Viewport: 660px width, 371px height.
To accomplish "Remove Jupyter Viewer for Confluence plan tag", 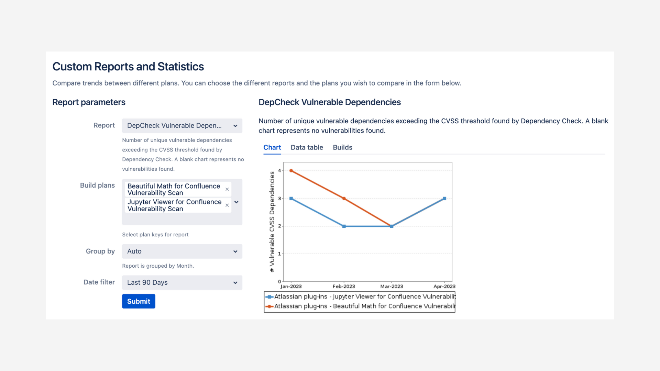I will 227,205.
